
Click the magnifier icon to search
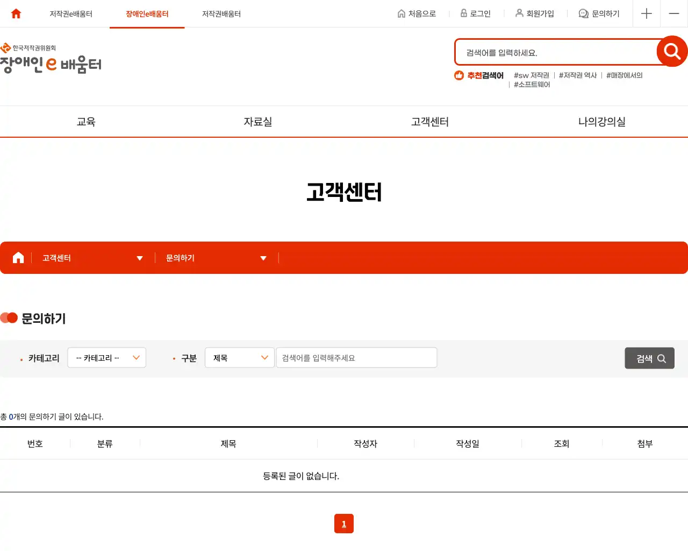(671, 51)
